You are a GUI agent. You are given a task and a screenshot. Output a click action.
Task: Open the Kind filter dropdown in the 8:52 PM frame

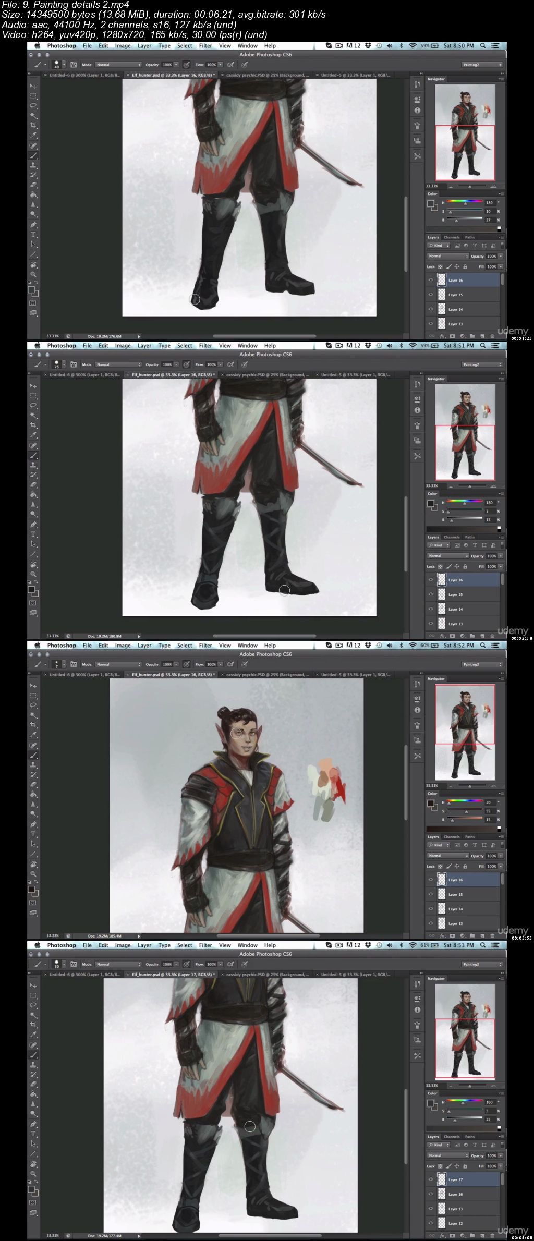click(x=439, y=845)
